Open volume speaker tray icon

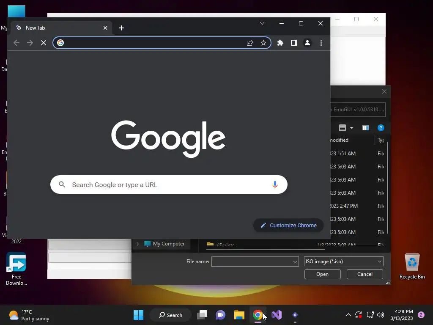381,315
